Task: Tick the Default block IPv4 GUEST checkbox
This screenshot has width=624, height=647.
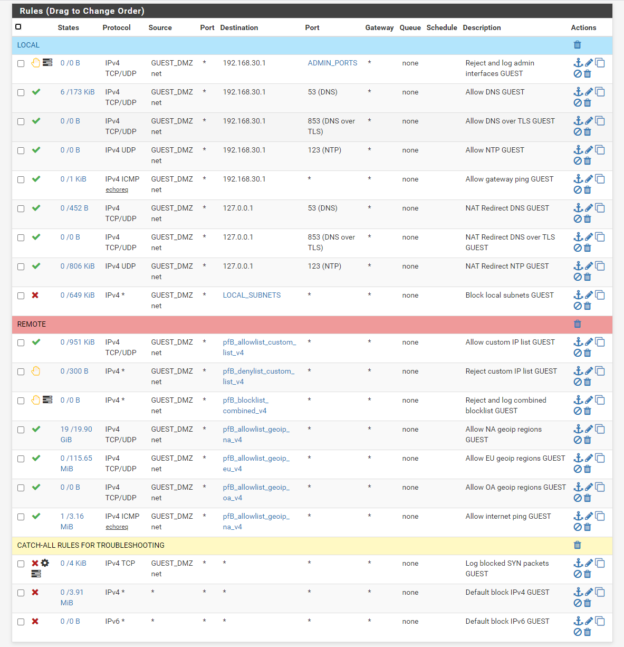Action: click(21, 593)
